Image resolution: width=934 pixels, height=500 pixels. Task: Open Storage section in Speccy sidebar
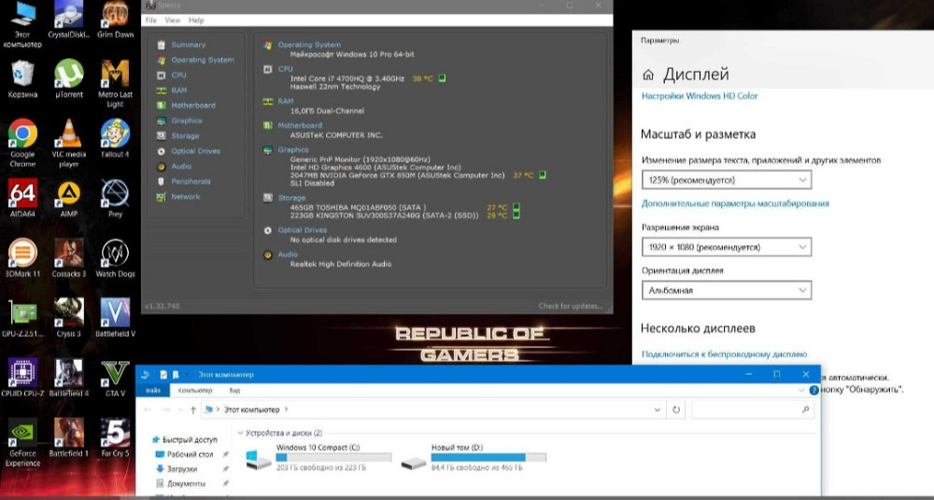coord(184,136)
